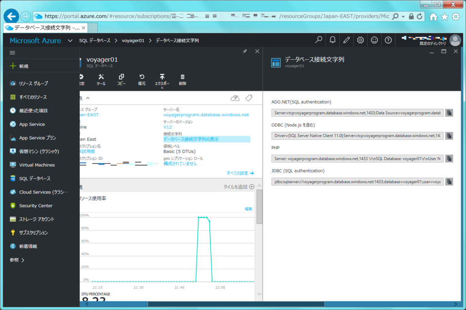Copy the ADO.NET connection string
466x310 pixels.
coord(449,113)
